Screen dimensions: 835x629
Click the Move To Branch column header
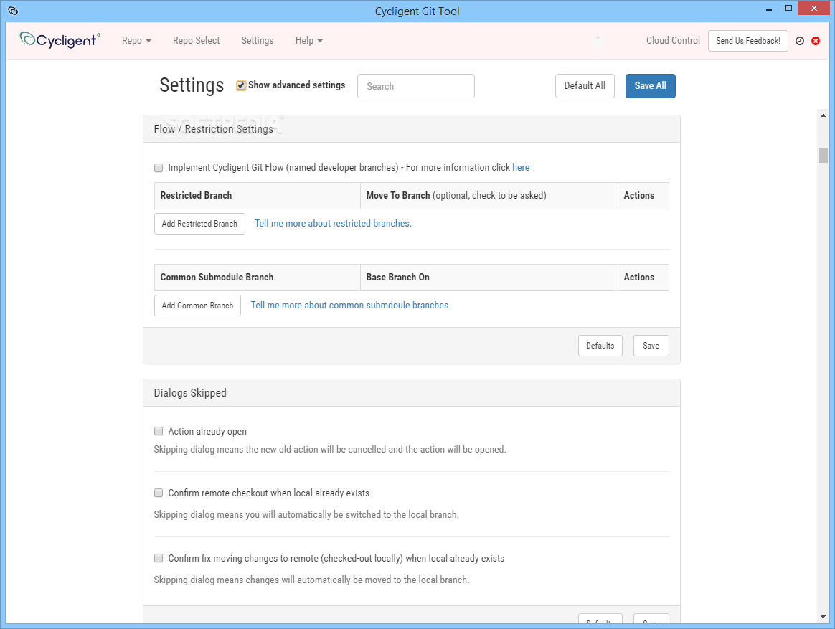click(x=489, y=196)
